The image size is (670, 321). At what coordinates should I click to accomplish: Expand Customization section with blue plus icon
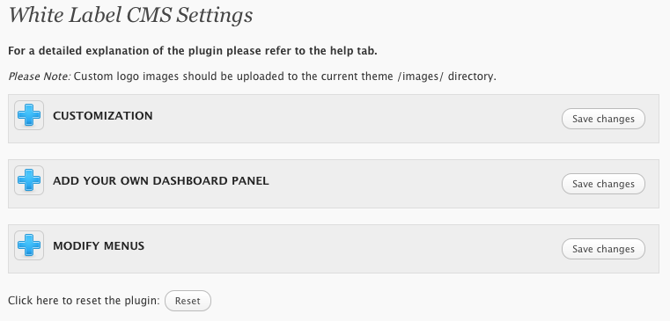[29, 115]
